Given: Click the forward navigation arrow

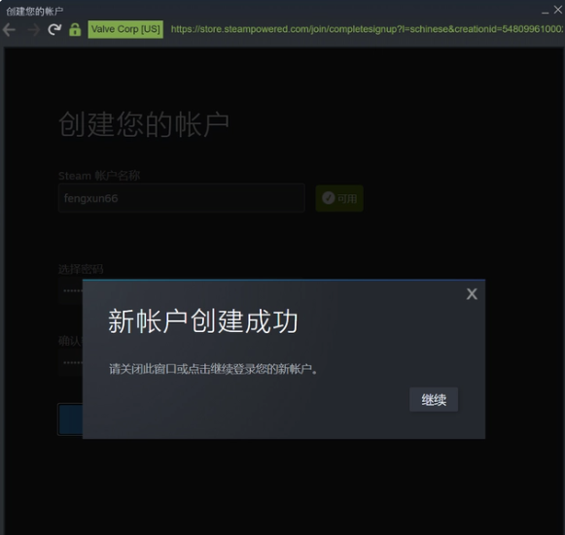Looking at the screenshot, I should point(33,29).
